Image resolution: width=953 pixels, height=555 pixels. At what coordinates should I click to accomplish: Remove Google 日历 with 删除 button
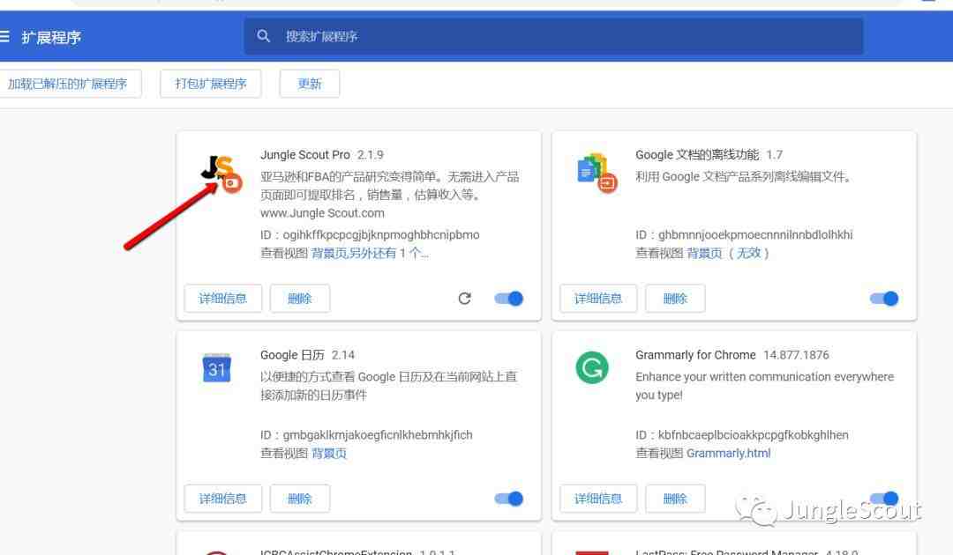(x=300, y=499)
